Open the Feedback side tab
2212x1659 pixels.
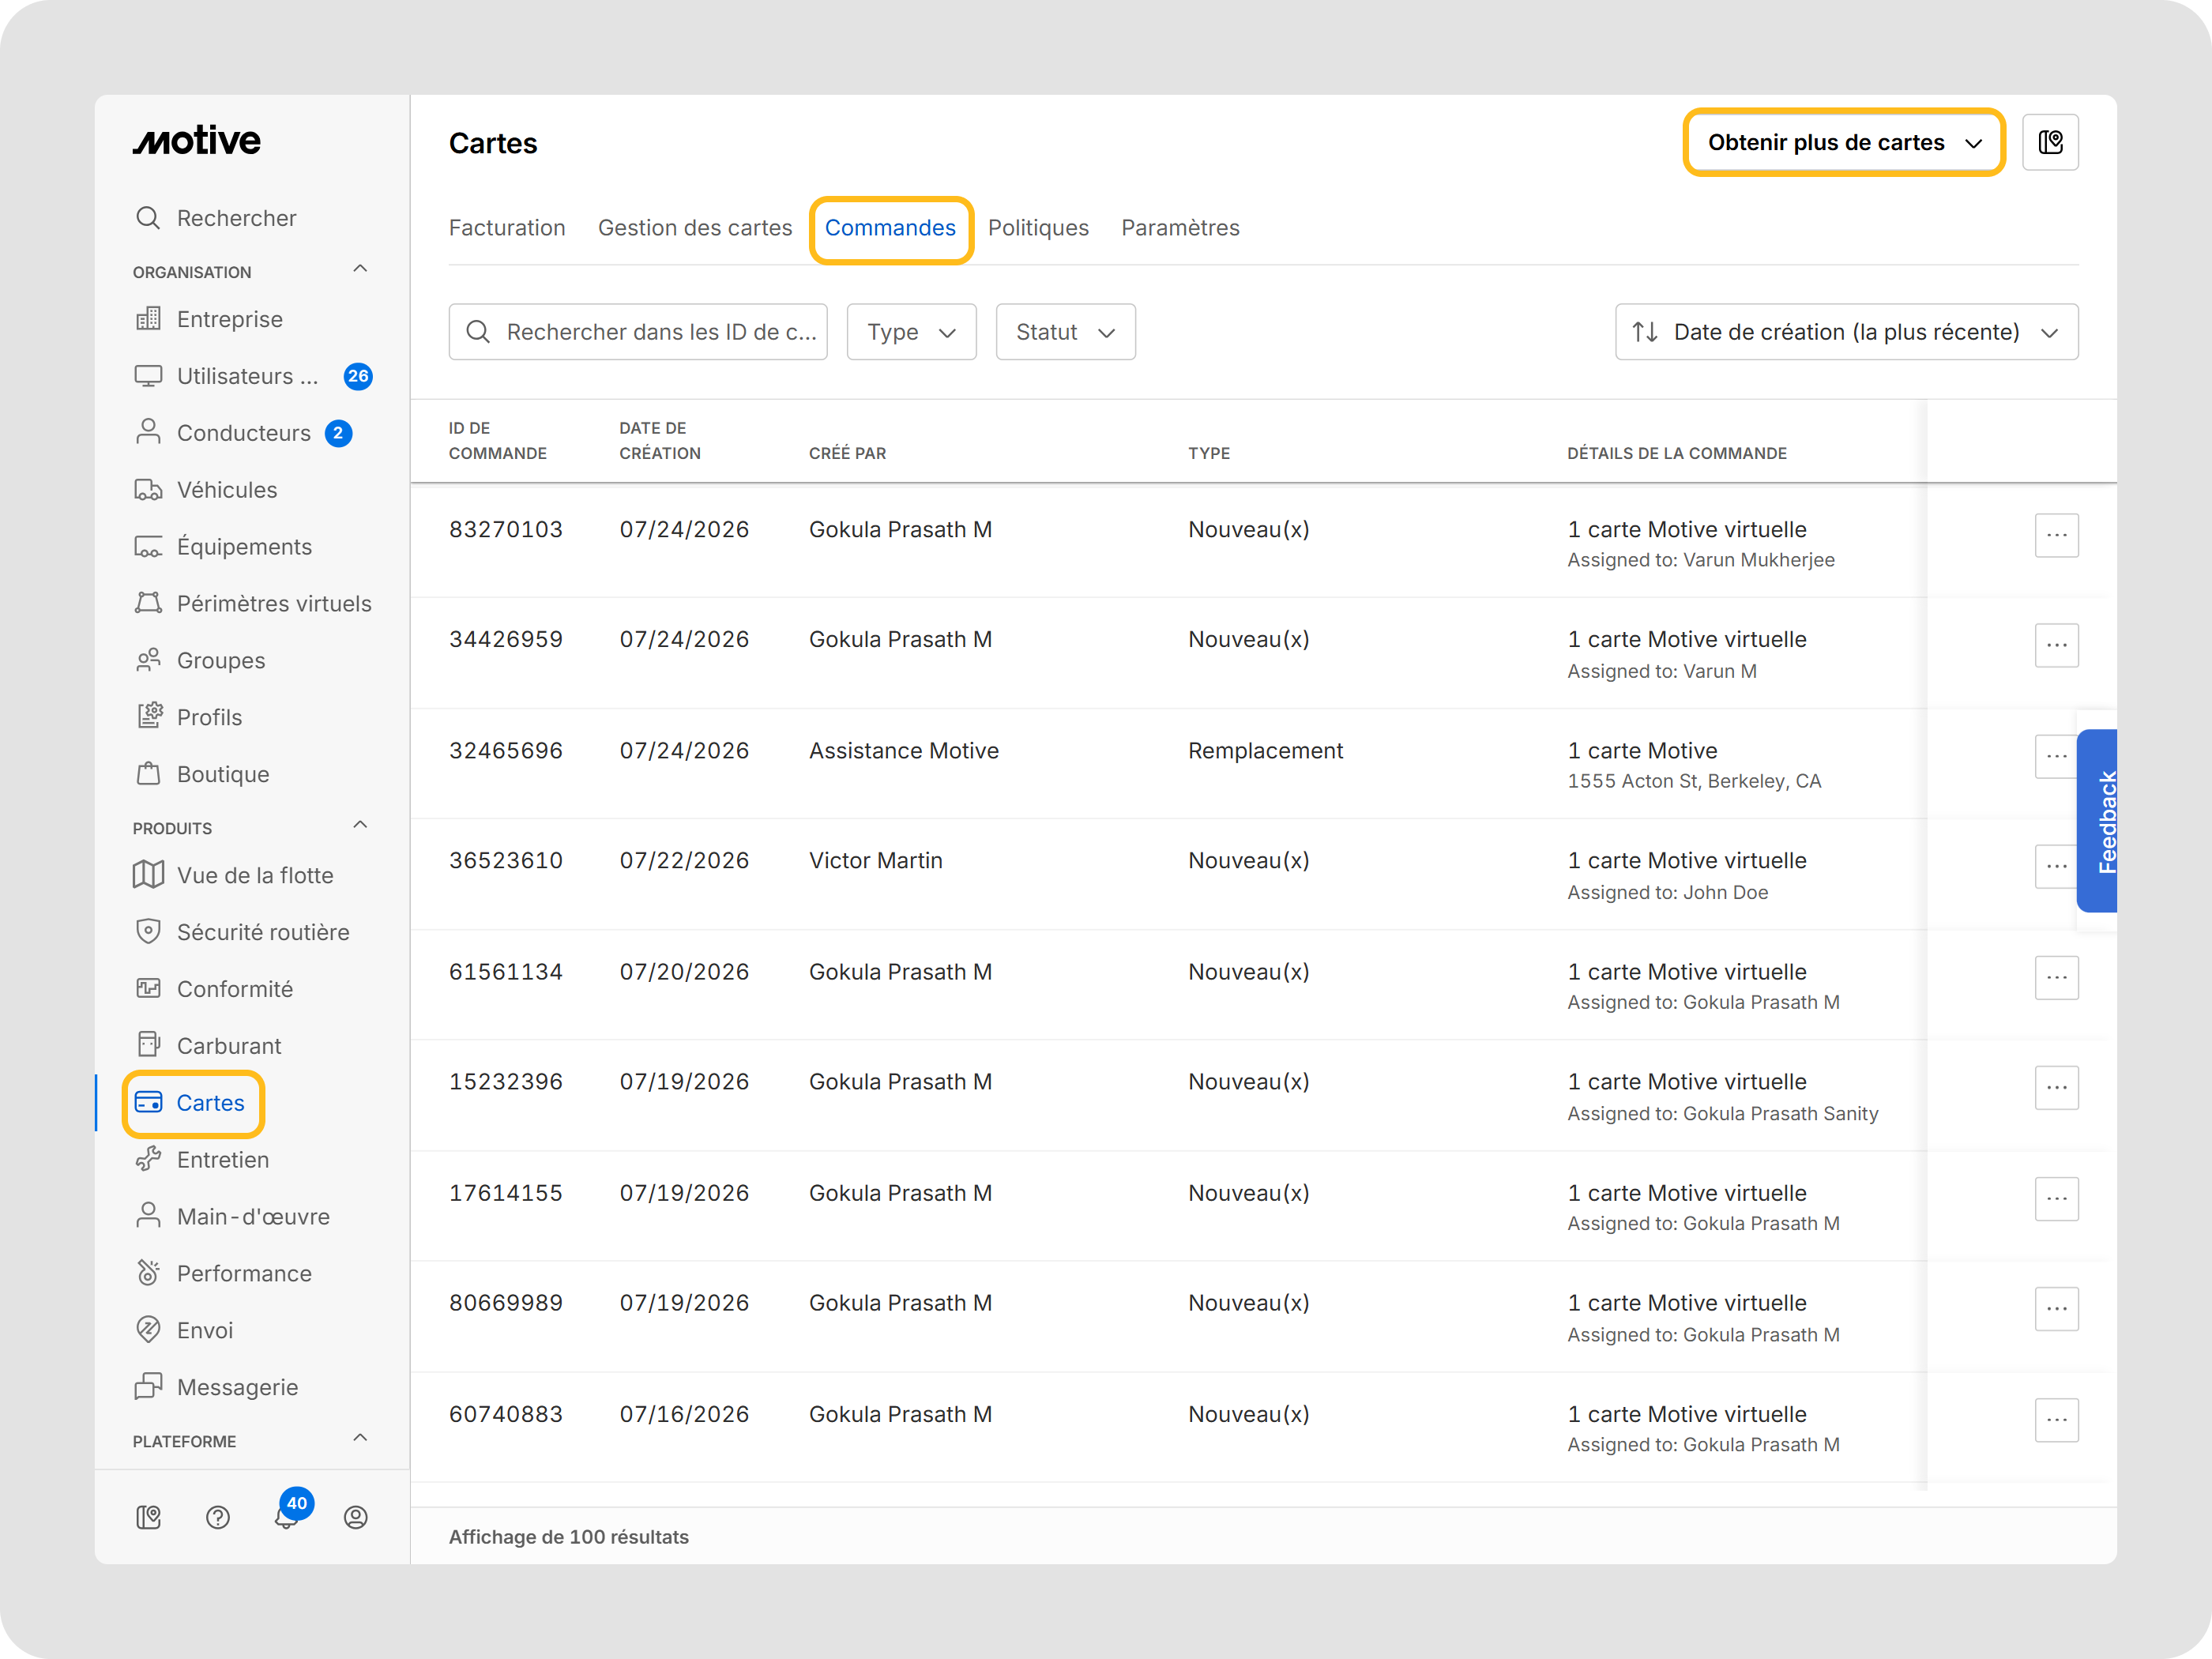2098,821
